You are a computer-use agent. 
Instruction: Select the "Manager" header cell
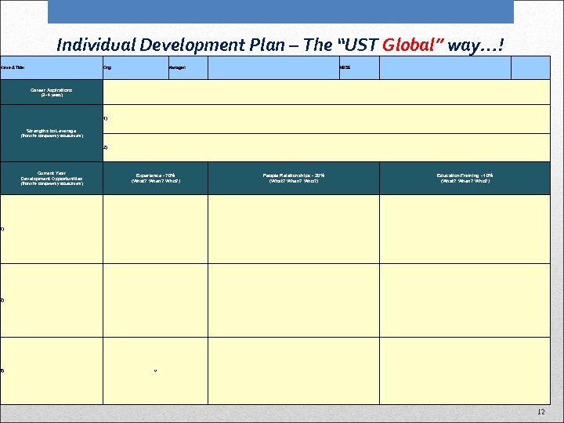click(188, 67)
